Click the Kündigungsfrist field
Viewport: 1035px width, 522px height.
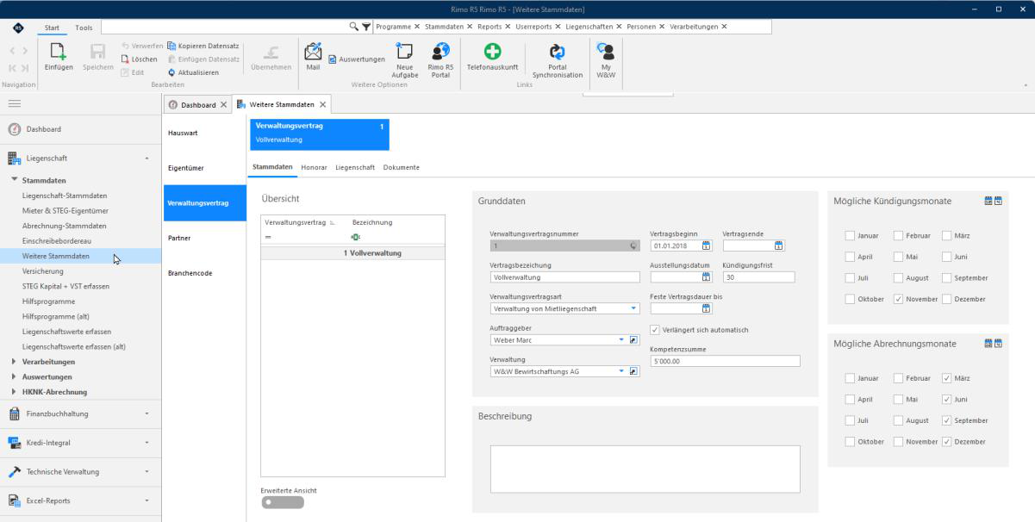tap(758, 277)
